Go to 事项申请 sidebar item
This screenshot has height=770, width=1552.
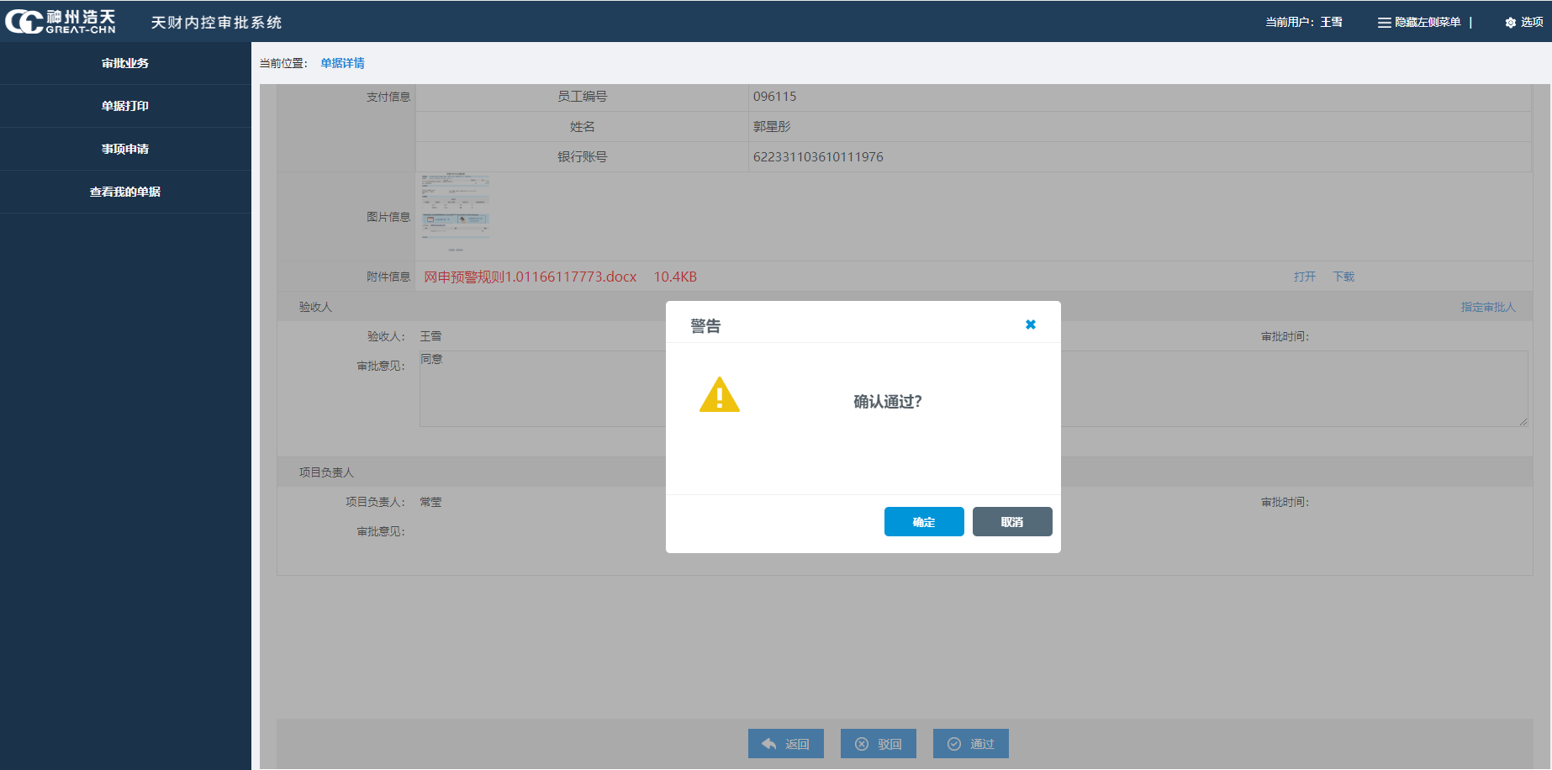coord(125,149)
